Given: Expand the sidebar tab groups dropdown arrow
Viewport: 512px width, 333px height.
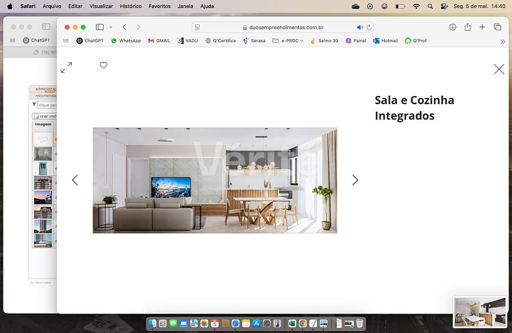Looking at the screenshot, I should point(110,27).
